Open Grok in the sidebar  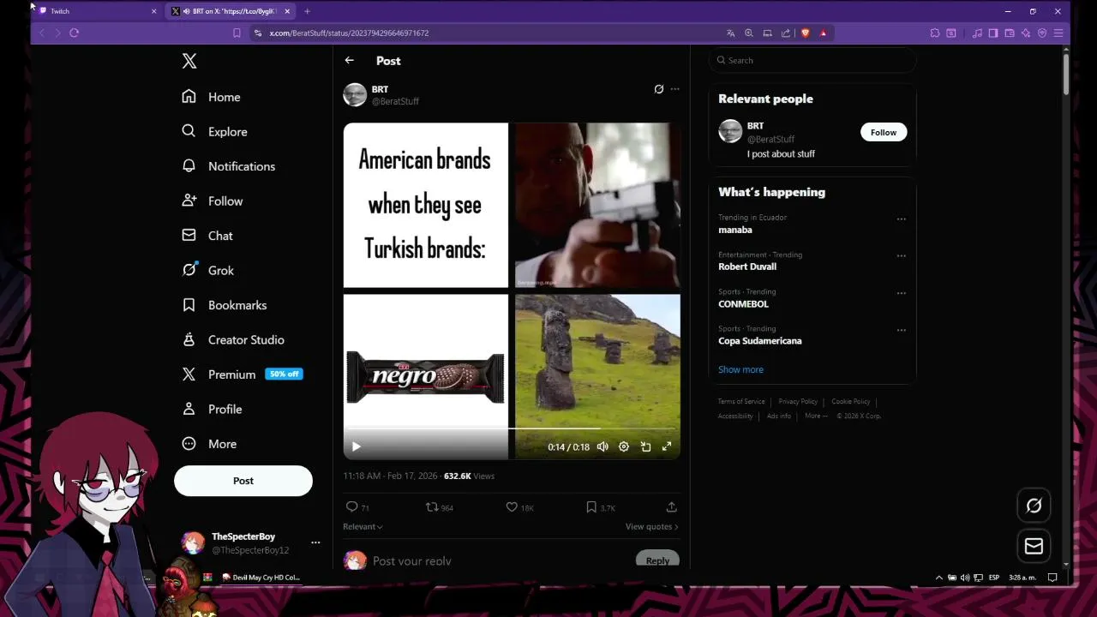click(x=207, y=270)
